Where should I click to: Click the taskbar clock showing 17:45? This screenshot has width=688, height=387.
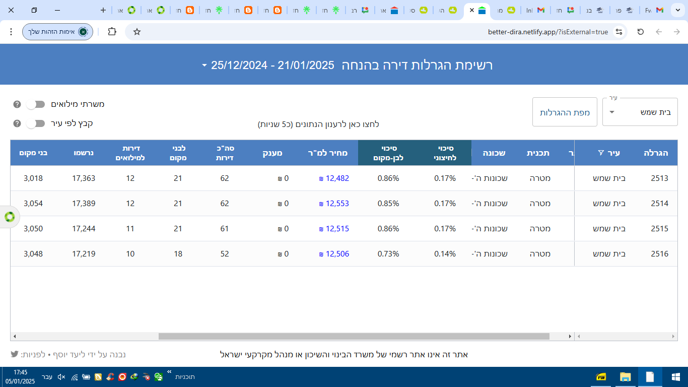[x=21, y=377]
